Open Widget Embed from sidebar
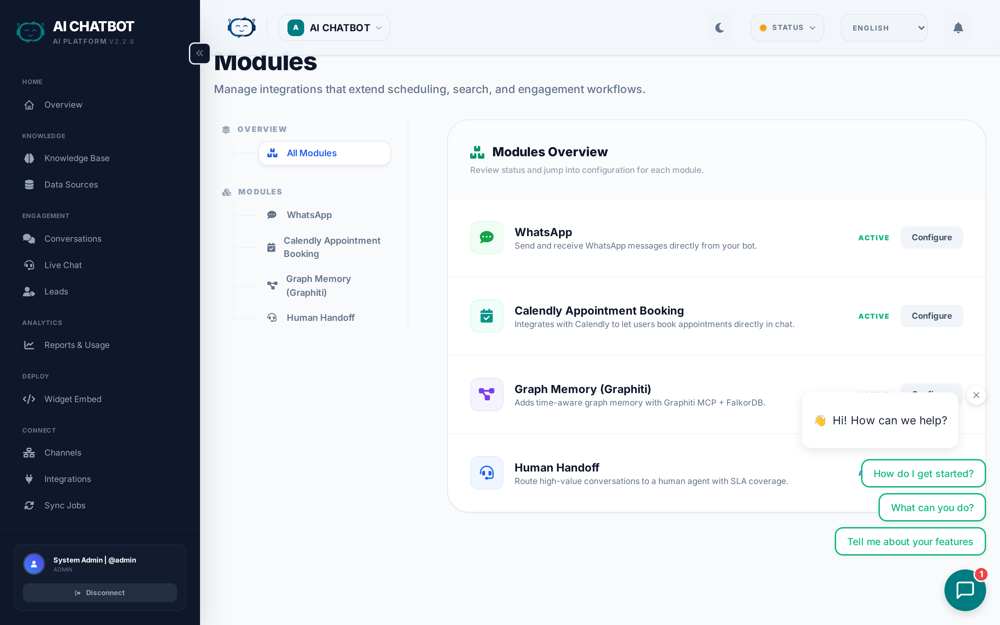The image size is (1000, 625). tap(73, 399)
